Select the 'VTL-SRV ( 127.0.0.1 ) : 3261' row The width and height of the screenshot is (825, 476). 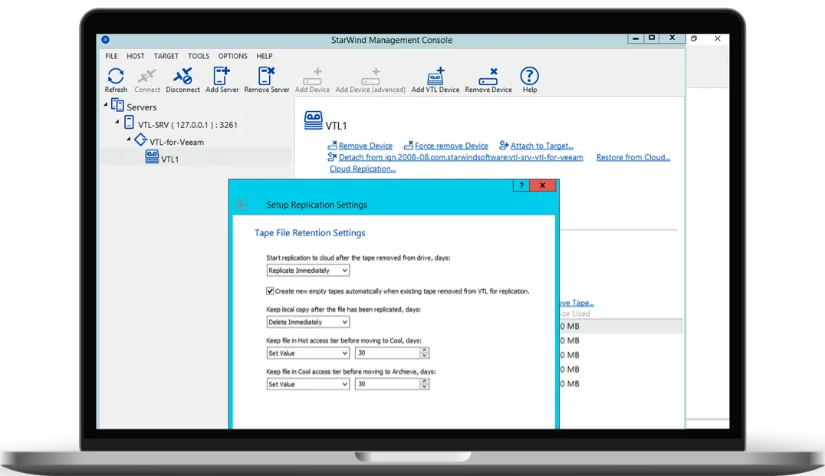pos(188,125)
